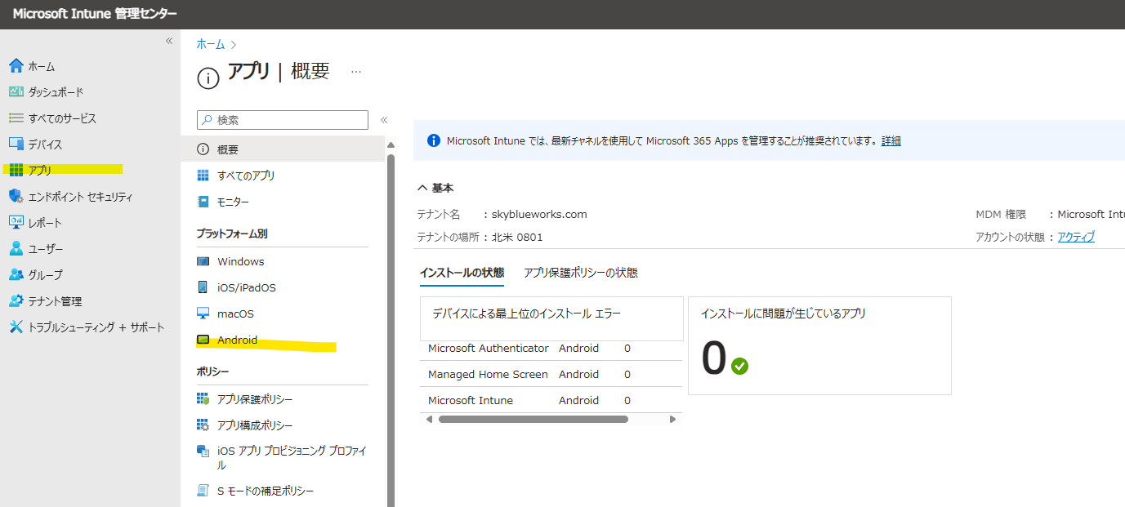Click the アプリ green grid icon
Screen dimensions: 1125x507
(16, 171)
